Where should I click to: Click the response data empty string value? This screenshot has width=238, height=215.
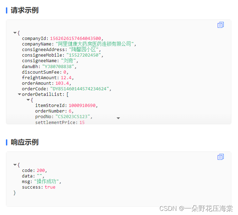39,176
